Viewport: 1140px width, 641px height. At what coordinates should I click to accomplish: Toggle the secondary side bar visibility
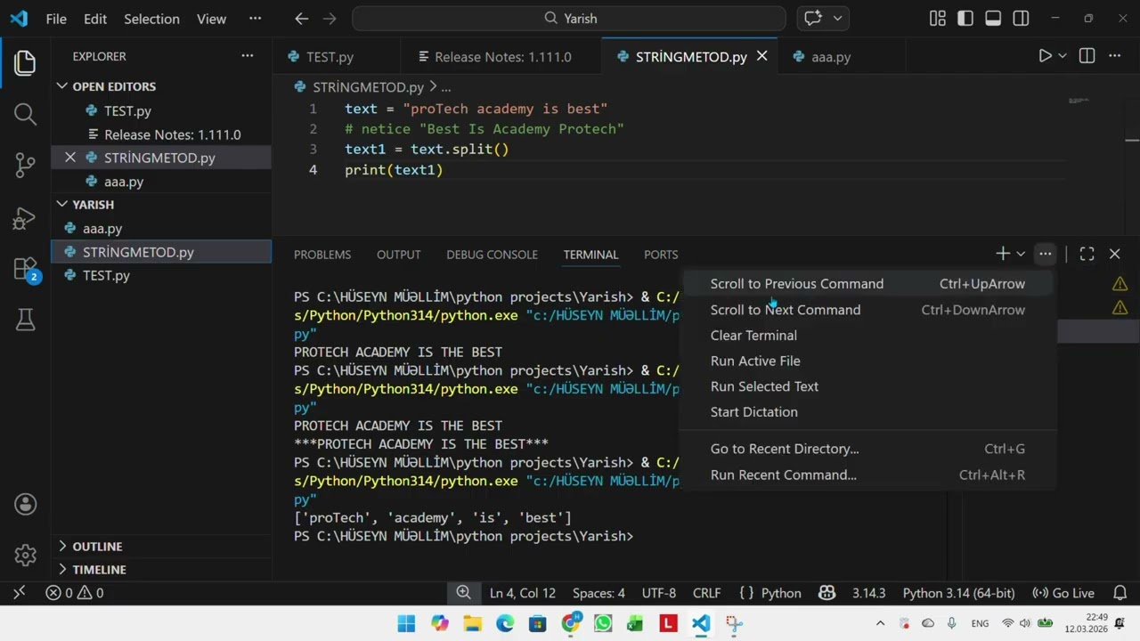click(x=1021, y=19)
